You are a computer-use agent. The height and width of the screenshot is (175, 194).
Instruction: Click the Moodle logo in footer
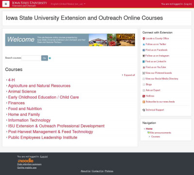click(26, 160)
